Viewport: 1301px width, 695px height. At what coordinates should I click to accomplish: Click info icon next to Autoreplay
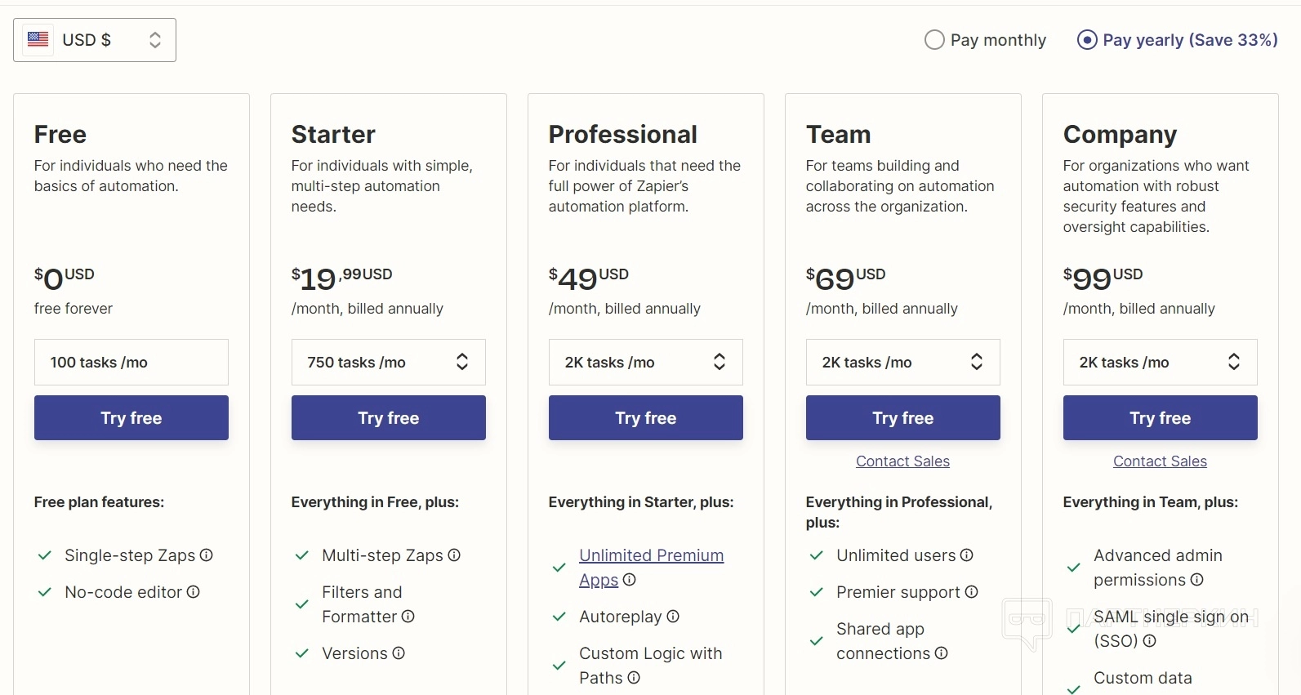coord(673,617)
